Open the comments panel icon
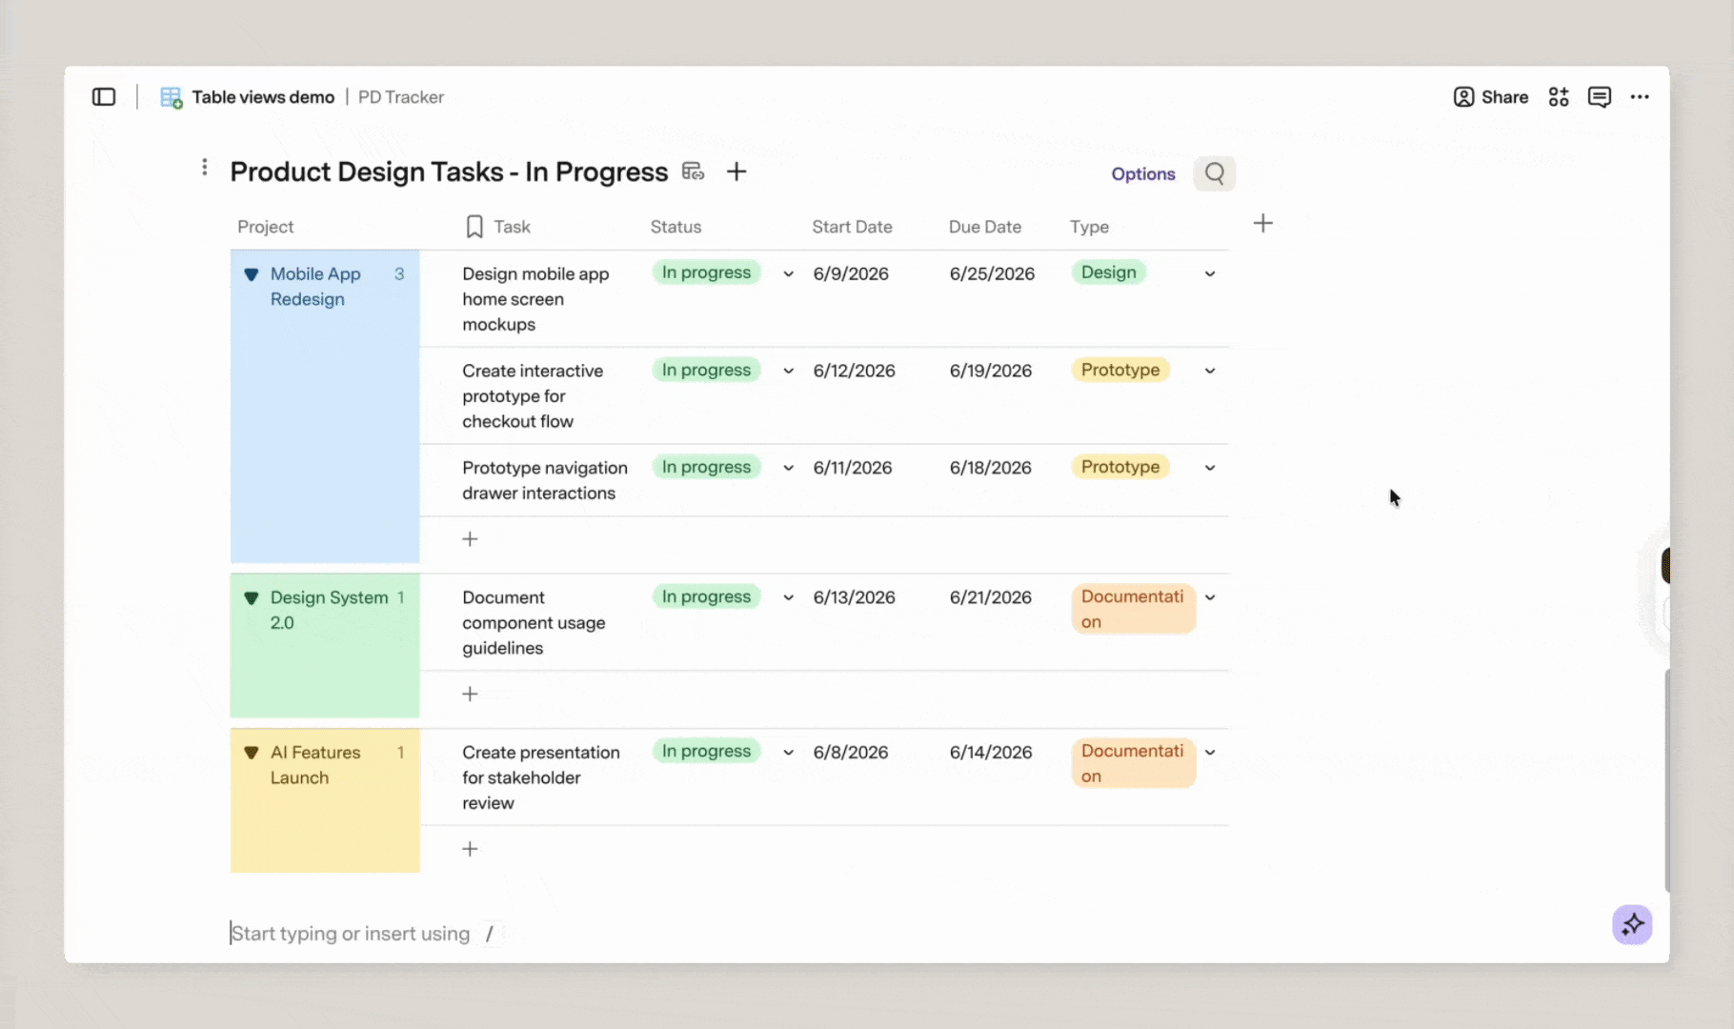 tap(1600, 97)
